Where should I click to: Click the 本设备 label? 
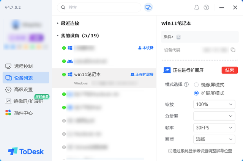(x=146, y=48)
